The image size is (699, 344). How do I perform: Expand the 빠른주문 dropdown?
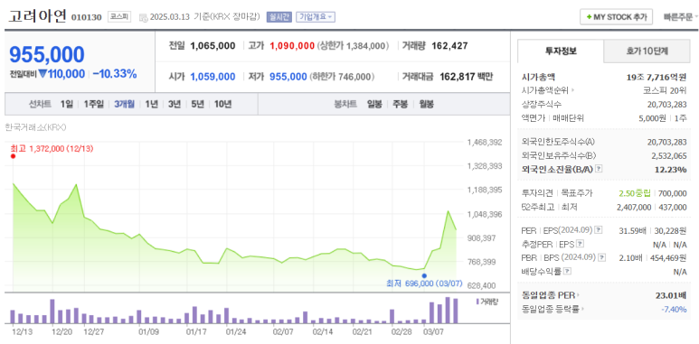click(x=681, y=17)
